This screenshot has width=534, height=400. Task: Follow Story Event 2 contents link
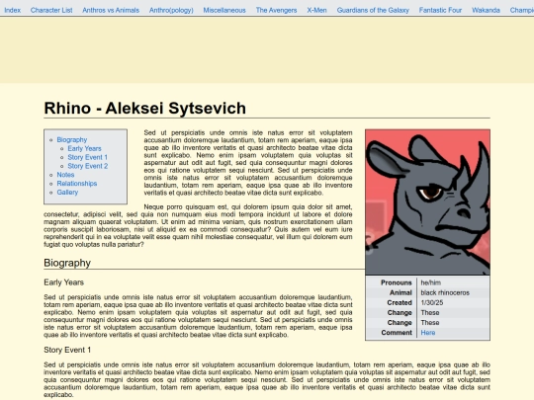[x=88, y=166]
